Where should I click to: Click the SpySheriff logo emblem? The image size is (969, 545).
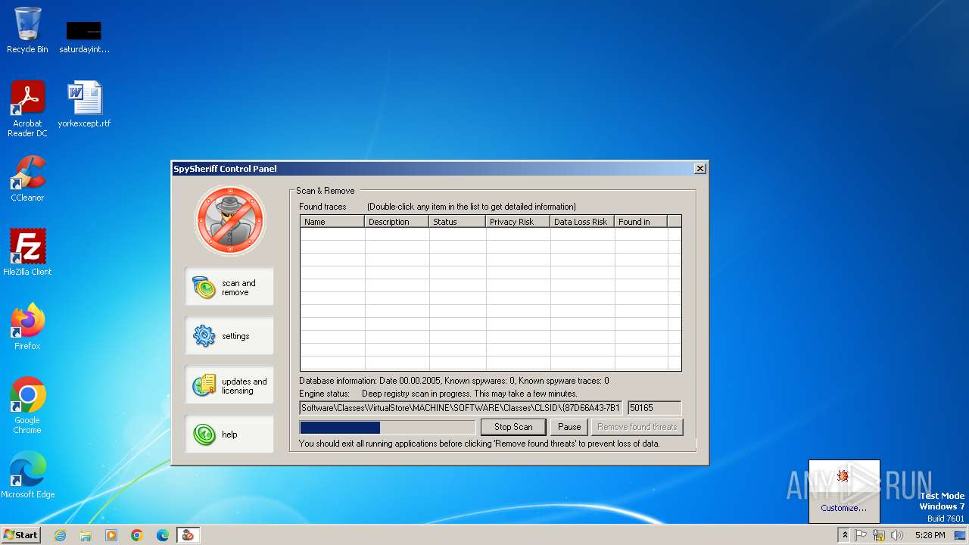[230, 220]
